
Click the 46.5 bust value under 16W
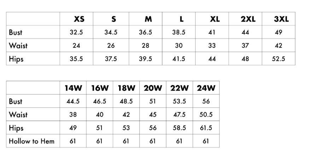(x=100, y=101)
